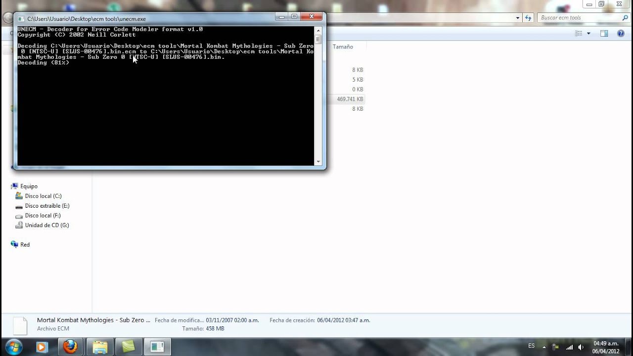
Task: Switch to the unecm console taskbar button
Action: tap(157, 347)
